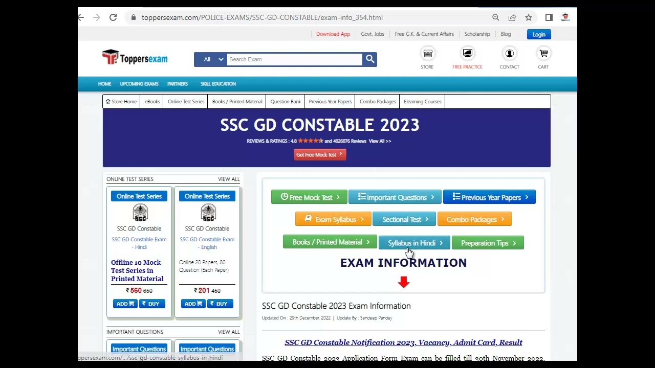Click the browser zoom magnifier icon
Screen dimensions: 655x368
tap(495, 17)
